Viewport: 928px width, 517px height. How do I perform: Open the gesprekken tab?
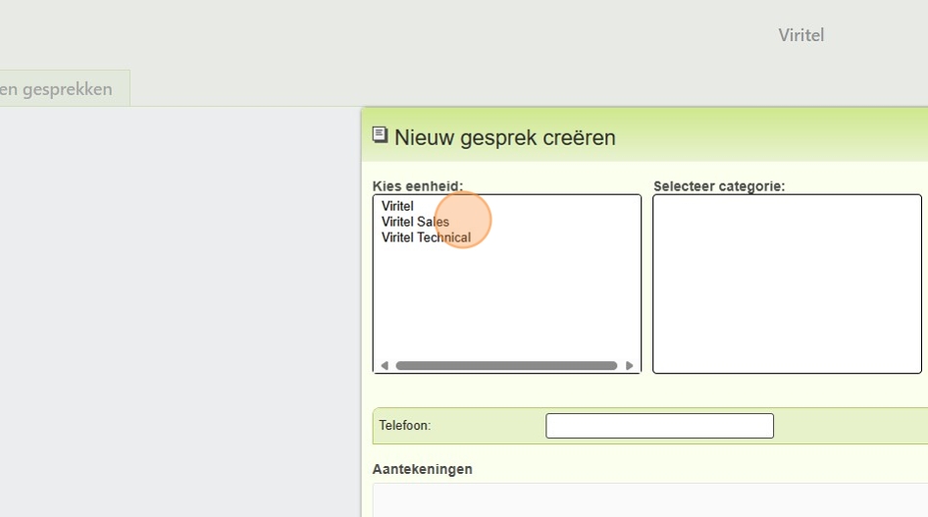(x=64, y=88)
